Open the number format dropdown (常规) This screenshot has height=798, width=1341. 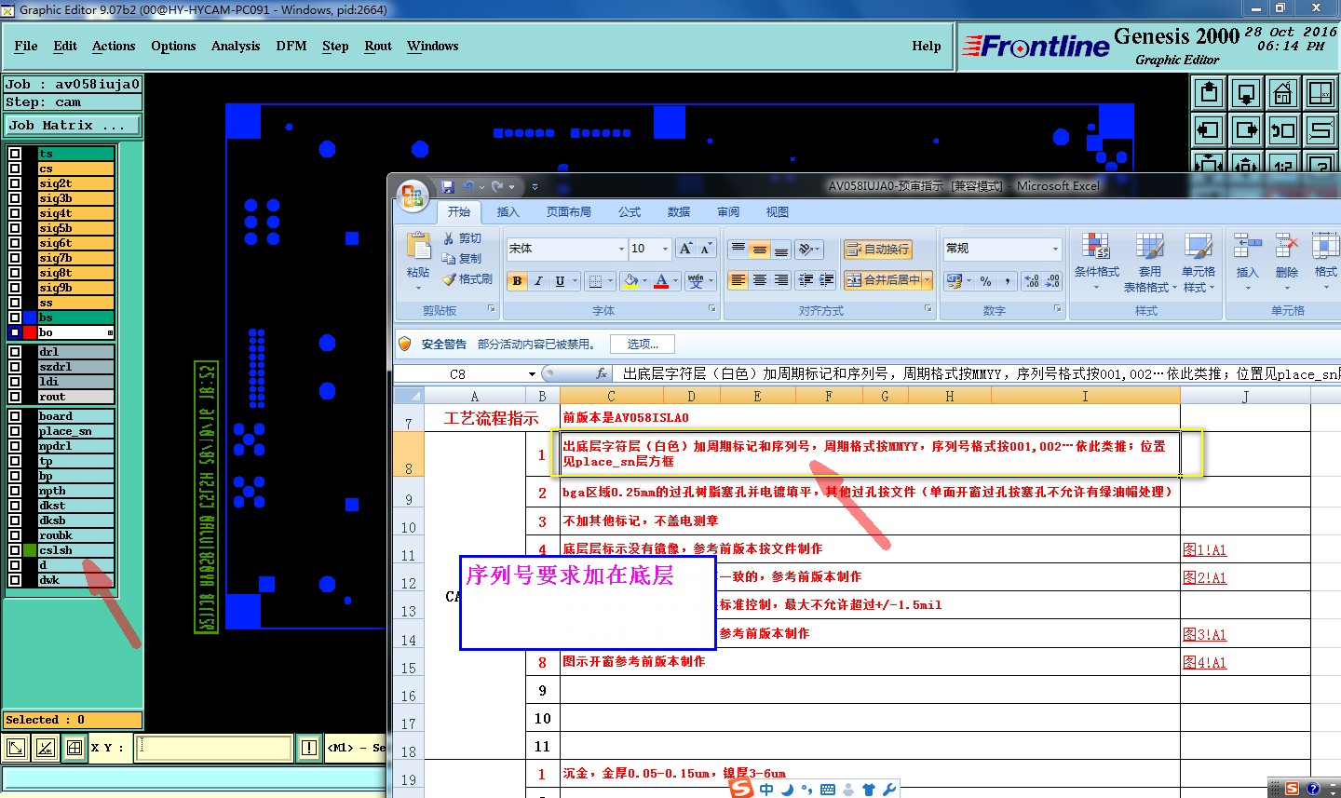point(1055,249)
